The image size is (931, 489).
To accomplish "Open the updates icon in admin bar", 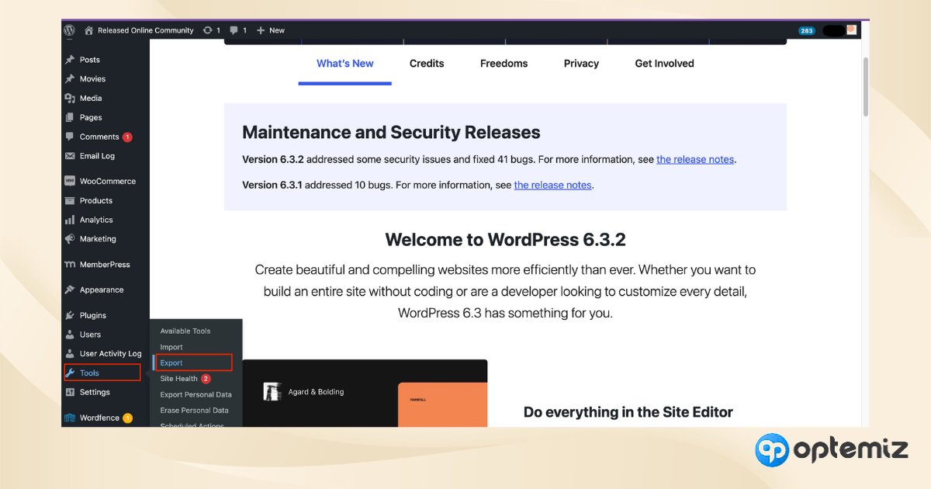I will tap(208, 30).
